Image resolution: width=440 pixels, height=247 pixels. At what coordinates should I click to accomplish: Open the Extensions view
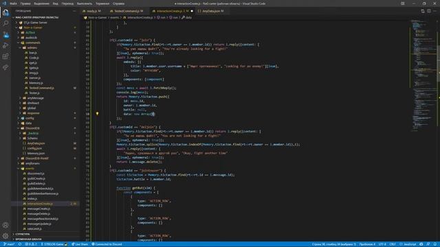(5, 56)
